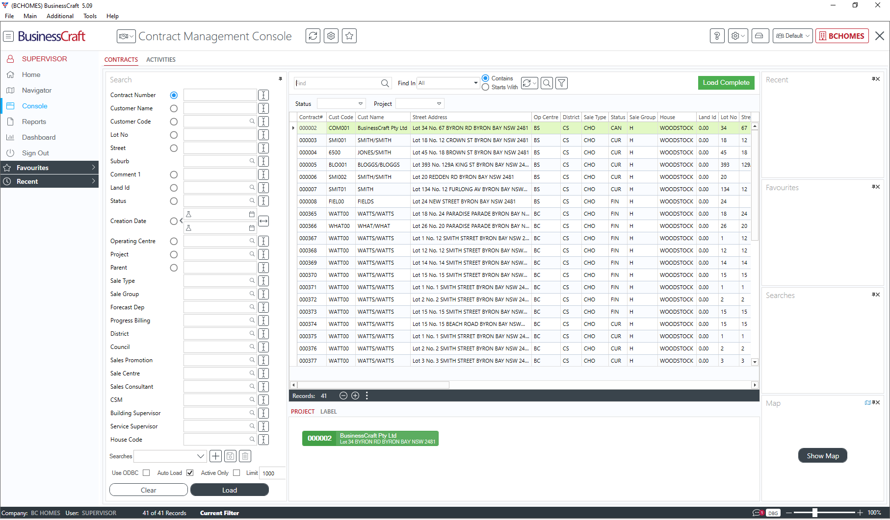Screen dimensions: 890x520
Task: Select the CONTRACTS tab
Action: tap(121, 60)
